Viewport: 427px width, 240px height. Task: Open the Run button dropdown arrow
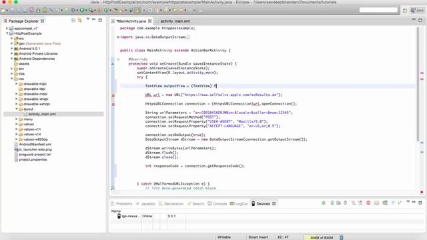[86, 11]
